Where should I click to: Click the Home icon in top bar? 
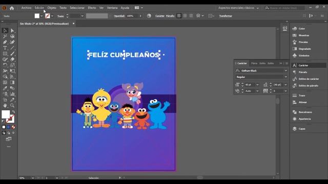[12, 8]
